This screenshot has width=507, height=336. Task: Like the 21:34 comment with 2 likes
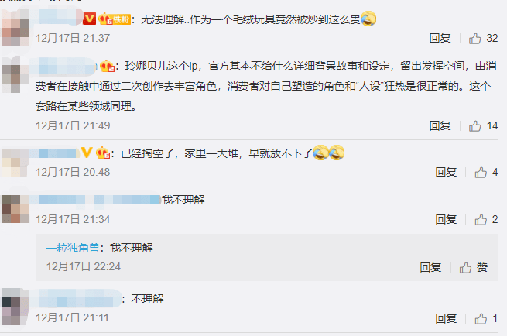(486, 220)
